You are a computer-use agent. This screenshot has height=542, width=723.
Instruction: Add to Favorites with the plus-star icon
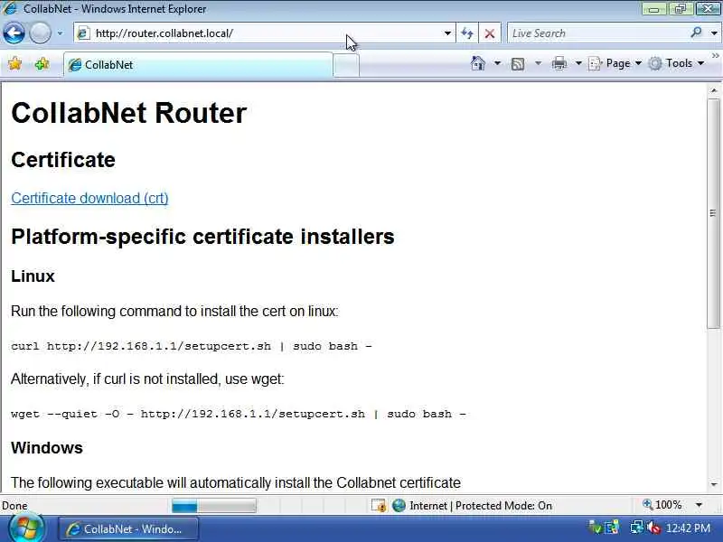[x=42, y=63]
